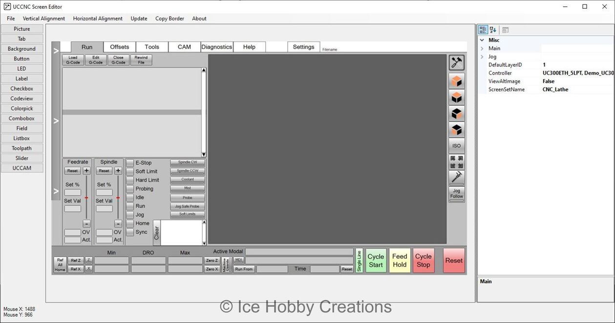Click the Feedrate Set % field
Screen dimensions: 615x323
pos(73,193)
